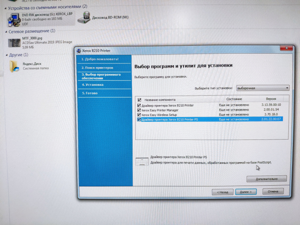Click the printer driver description icon

pos(142,161)
